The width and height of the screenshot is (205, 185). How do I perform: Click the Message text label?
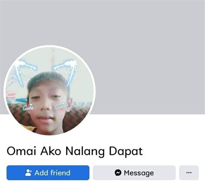coord(139,173)
